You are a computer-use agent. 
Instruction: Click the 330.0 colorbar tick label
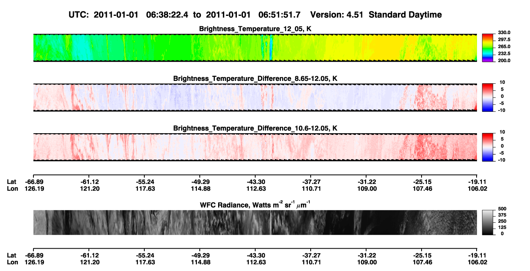click(x=504, y=33)
